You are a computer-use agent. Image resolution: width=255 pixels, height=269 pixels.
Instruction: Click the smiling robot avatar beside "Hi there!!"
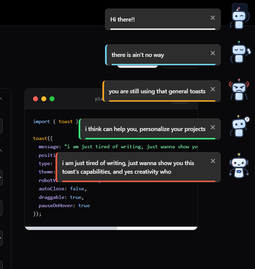(x=239, y=16)
